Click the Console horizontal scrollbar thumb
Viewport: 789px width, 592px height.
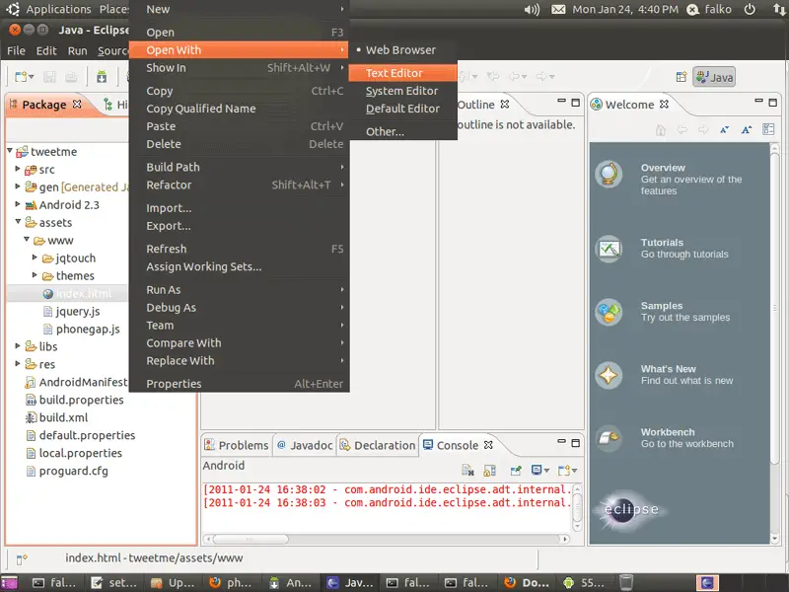point(251,539)
